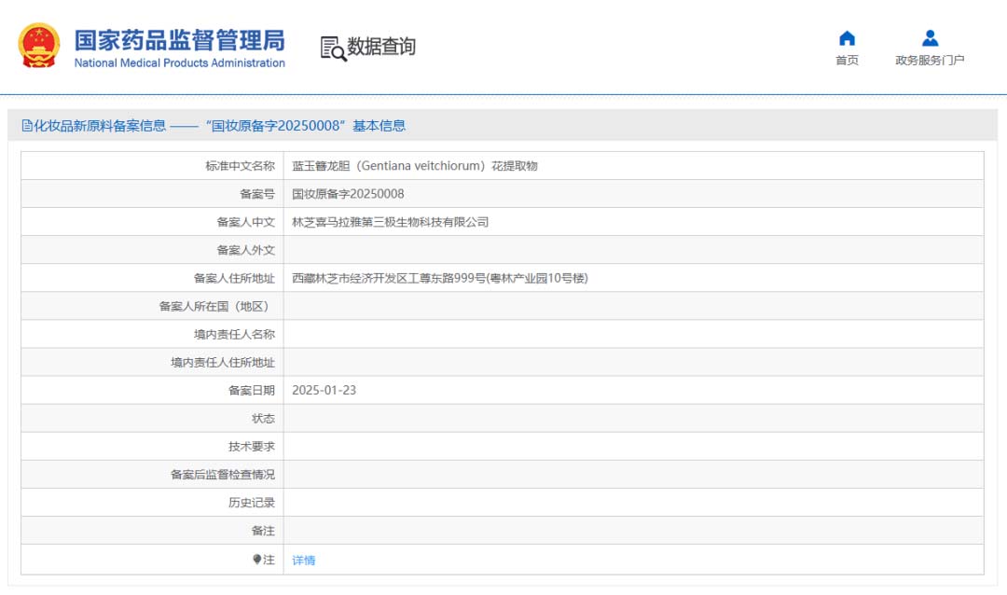The height and width of the screenshot is (595, 1007).
Task: Click the 首页 house icon
Action: (847, 38)
